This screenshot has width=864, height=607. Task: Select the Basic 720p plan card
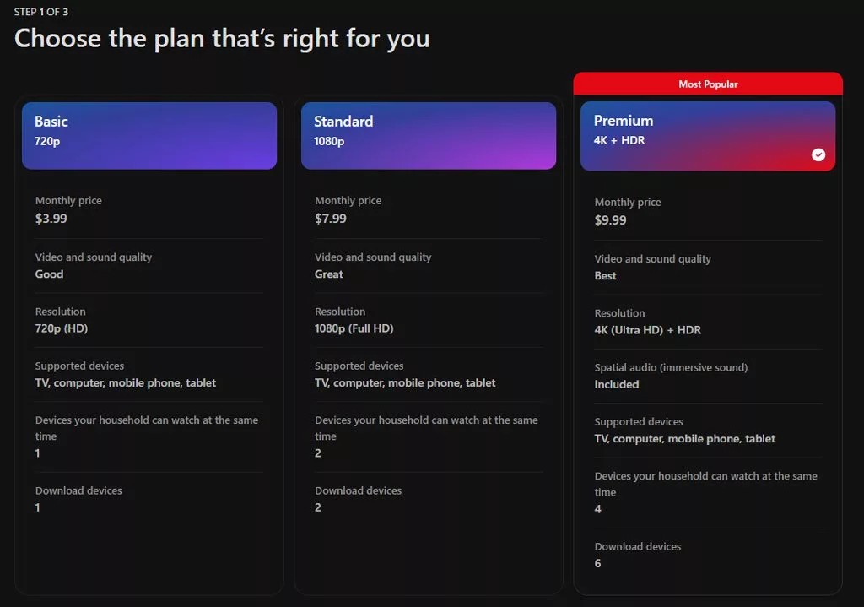click(x=149, y=135)
